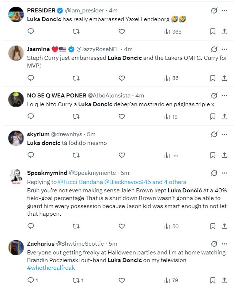This screenshot has width=234, height=288.
Task: Like the NO SE Q WEA PONER tweet
Action: pos(122,116)
